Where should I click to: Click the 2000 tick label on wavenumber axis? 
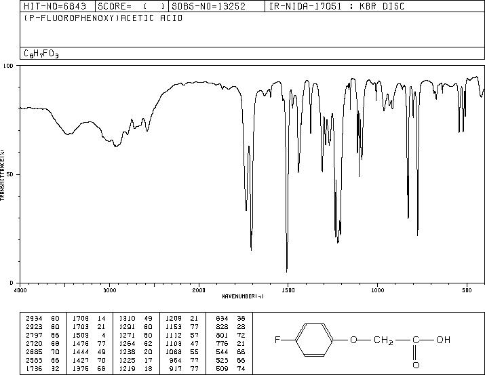199,290
